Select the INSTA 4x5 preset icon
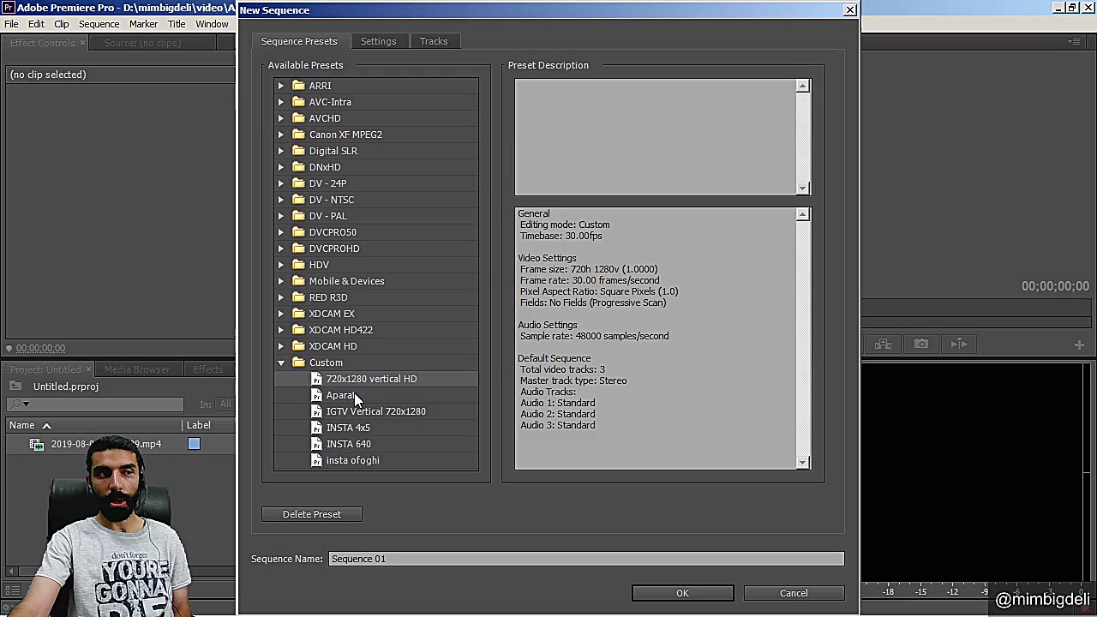Image resolution: width=1097 pixels, height=617 pixels. click(317, 428)
